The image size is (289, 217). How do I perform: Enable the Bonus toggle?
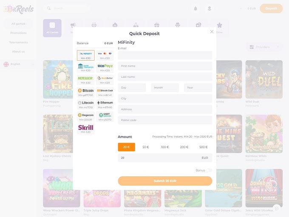(x=209, y=170)
